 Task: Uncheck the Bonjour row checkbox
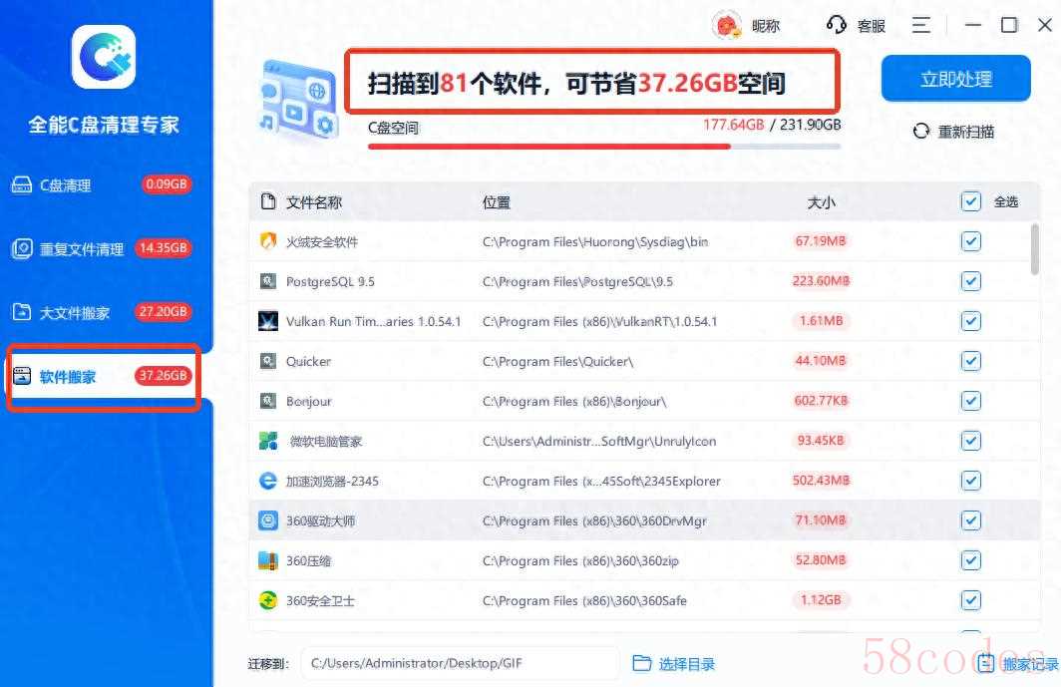tap(971, 401)
